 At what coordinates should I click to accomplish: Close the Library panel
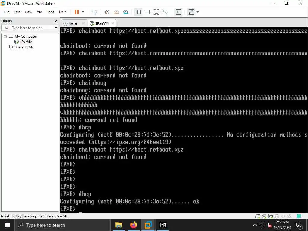[56, 21]
